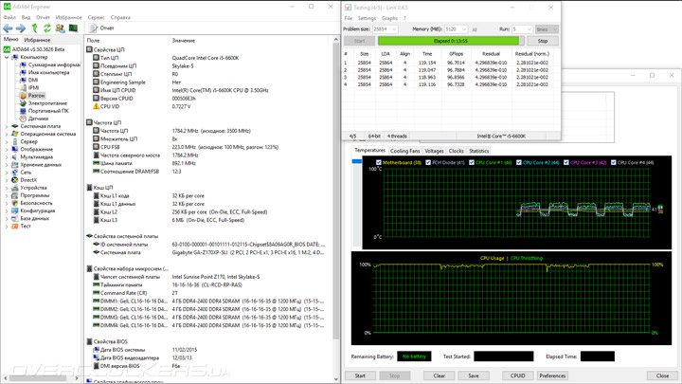Viewport: 682px width, 384px height.
Task: Click the База данных icon in tree
Action: [x=15, y=218]
